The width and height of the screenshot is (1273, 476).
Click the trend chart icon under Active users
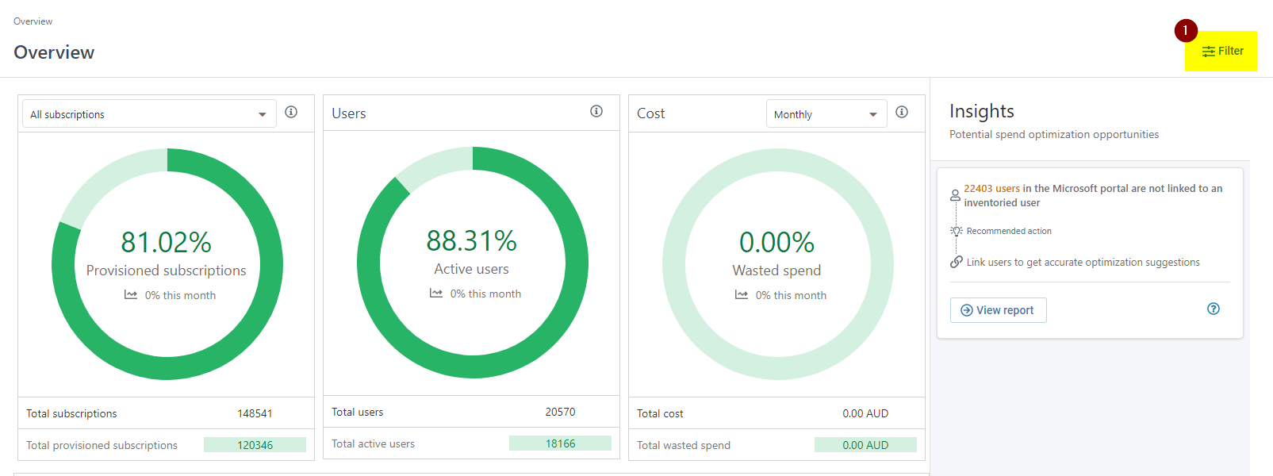436,294
